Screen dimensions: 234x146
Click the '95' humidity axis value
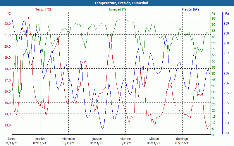coord(214,18)
